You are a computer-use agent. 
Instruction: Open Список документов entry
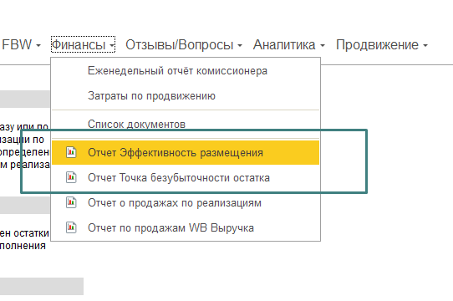[x=136, y=124]
